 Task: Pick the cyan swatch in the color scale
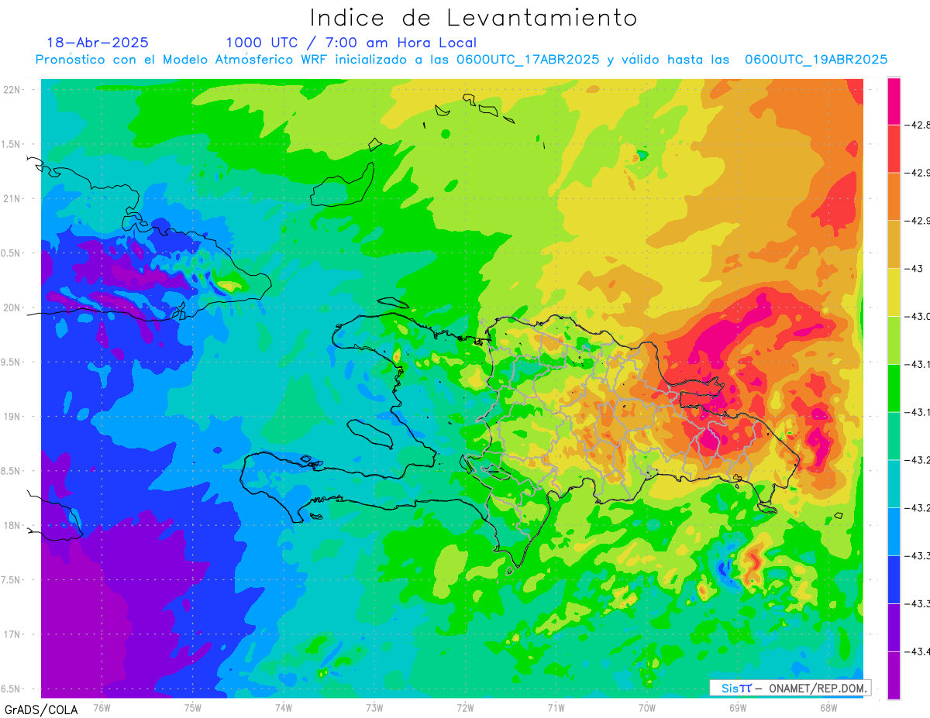[894, 483]
